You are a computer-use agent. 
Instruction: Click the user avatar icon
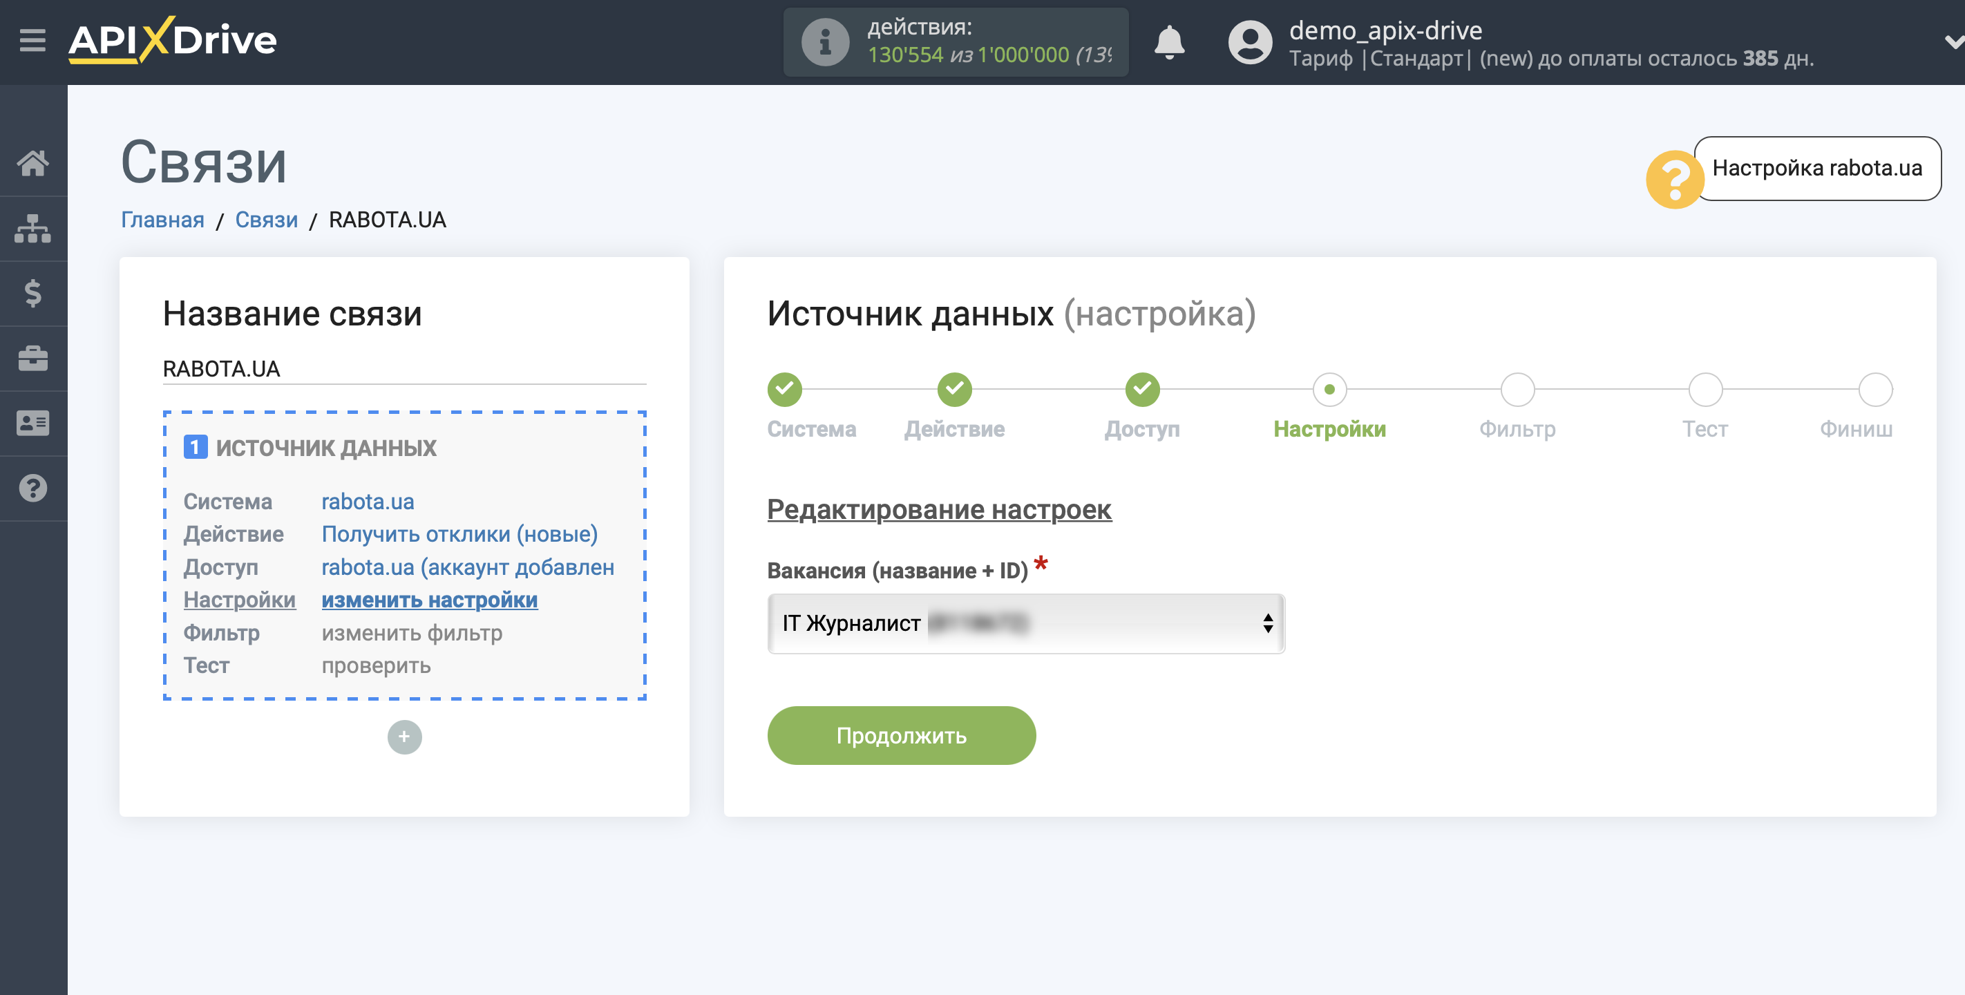1249,42
